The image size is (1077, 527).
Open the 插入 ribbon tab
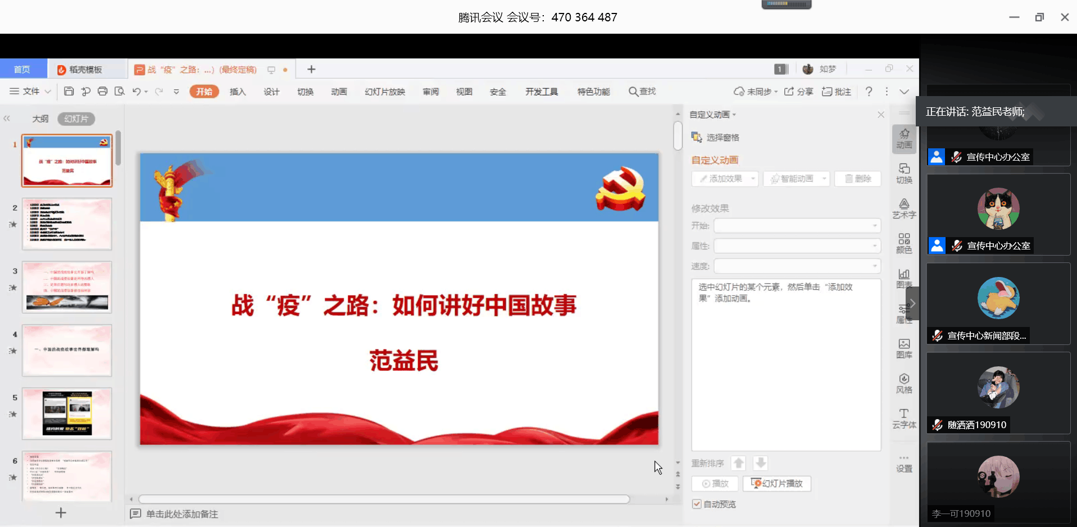click(x=238, y=92)
